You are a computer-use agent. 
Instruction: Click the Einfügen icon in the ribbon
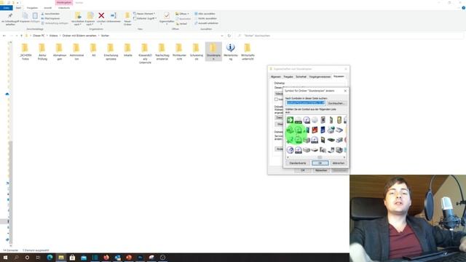tap(35, 16)
